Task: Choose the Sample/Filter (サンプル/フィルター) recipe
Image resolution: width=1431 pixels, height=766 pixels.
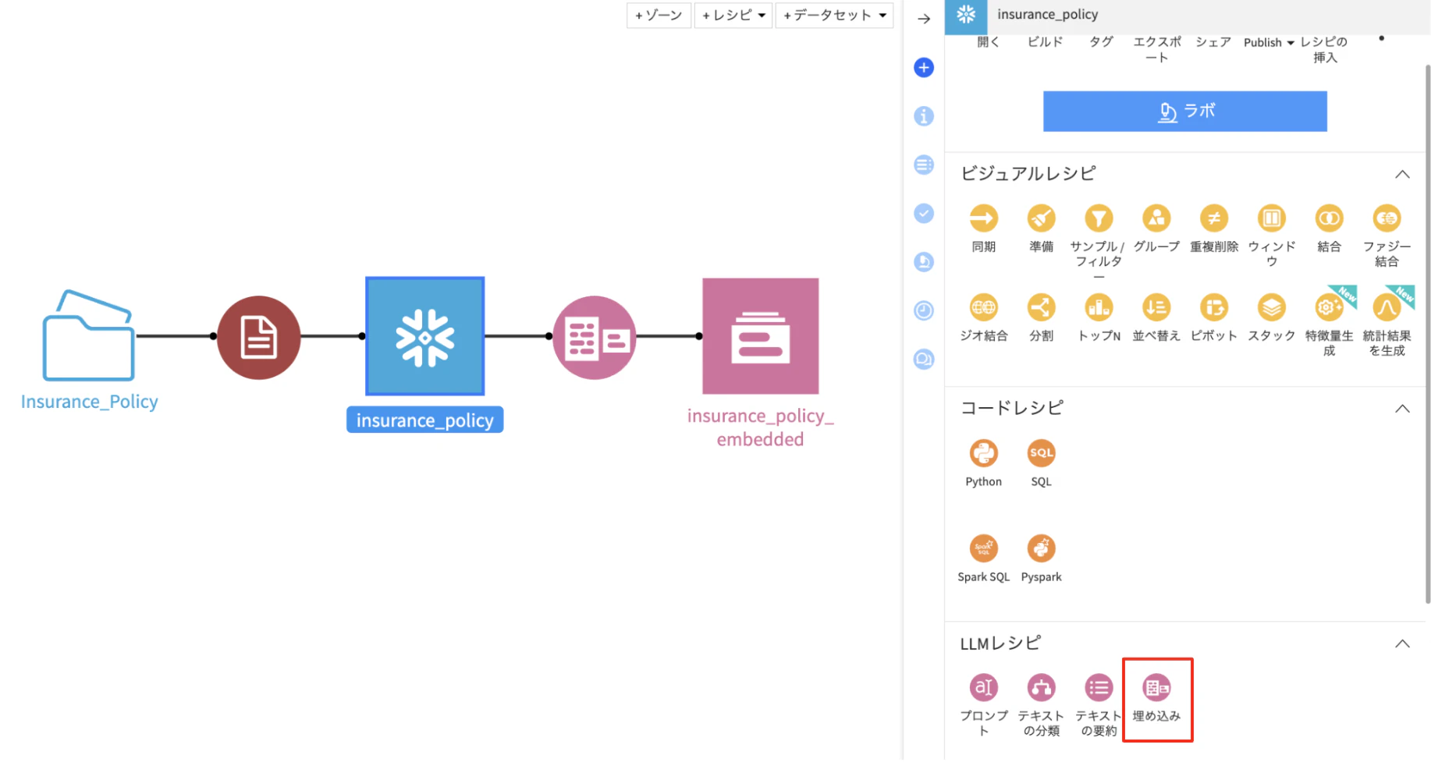Action: (1099, 218)
